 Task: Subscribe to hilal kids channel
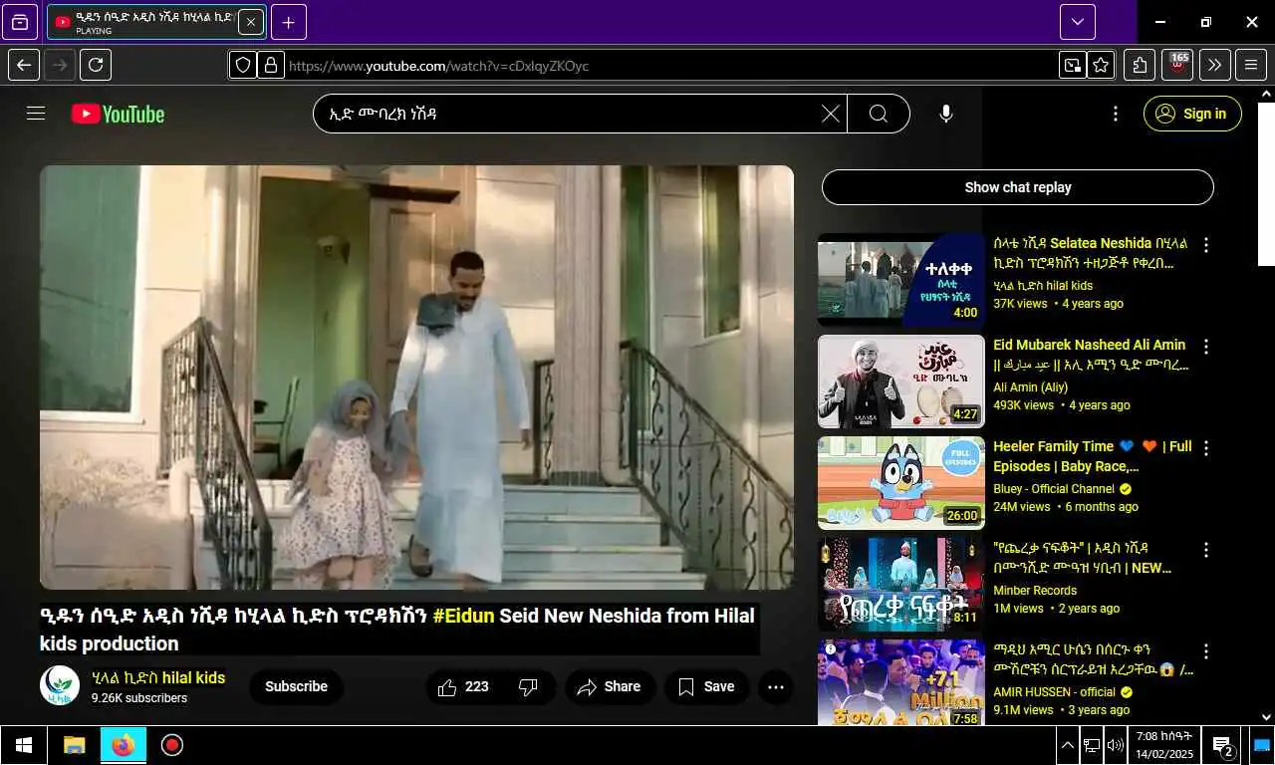[x=296, y=686]
